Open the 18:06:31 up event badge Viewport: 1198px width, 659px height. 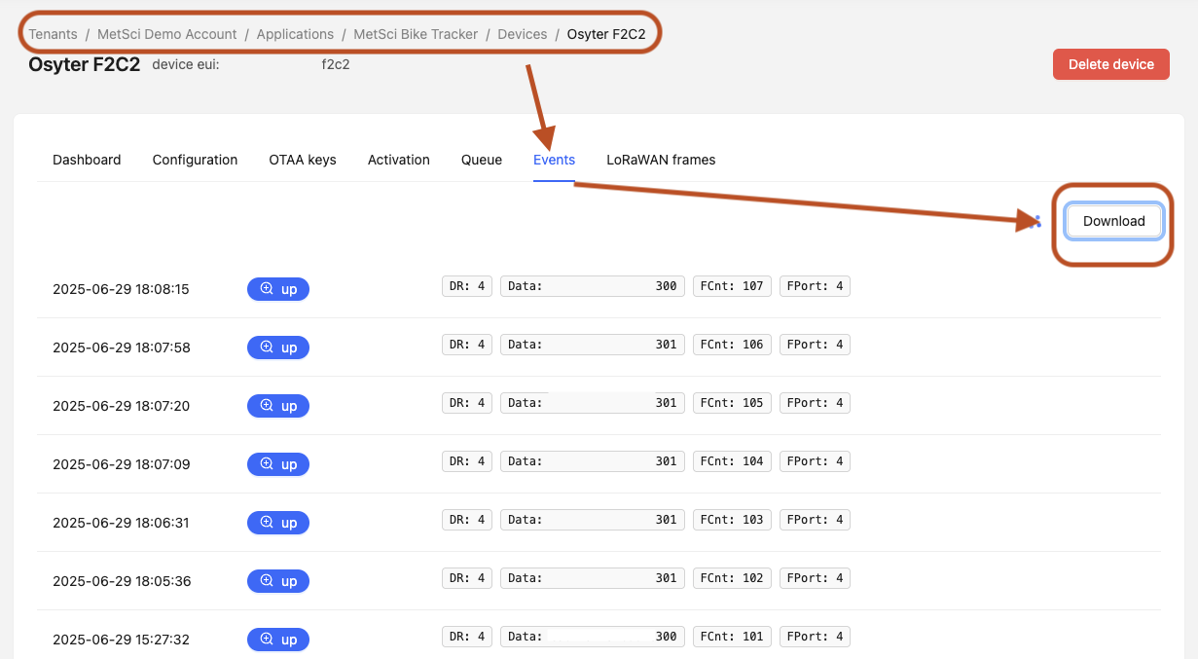[x=277, y=523]
